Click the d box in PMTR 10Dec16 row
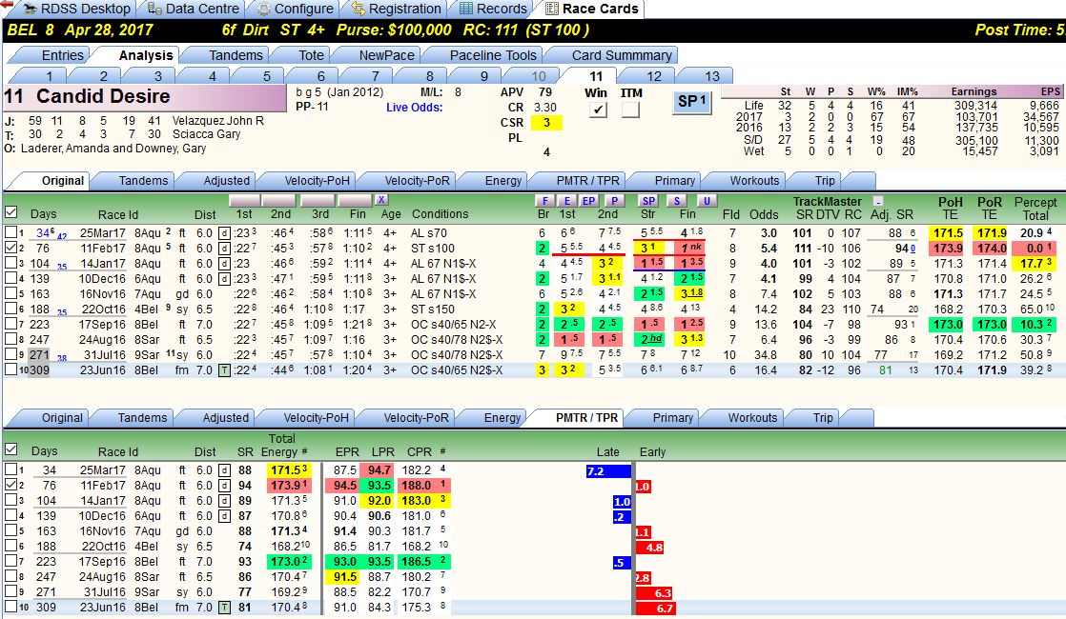 [224, 516]
